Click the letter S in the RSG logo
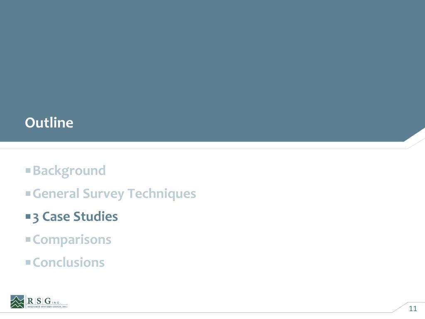 (x=39, y=301)
